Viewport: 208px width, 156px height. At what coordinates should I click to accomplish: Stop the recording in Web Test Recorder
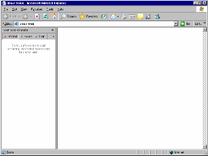[x=40, y=37]
